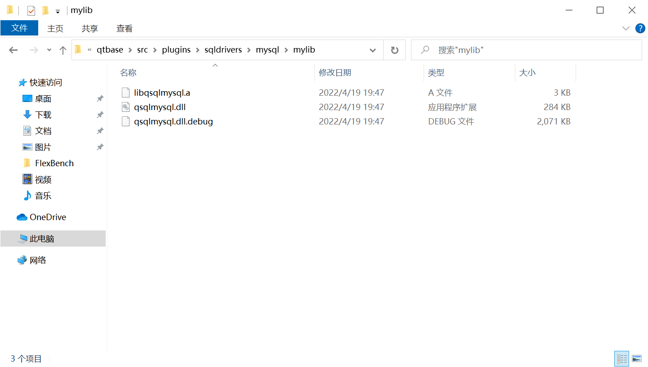
Task: Click the up-arrow to parent folder
Action: 63,50
